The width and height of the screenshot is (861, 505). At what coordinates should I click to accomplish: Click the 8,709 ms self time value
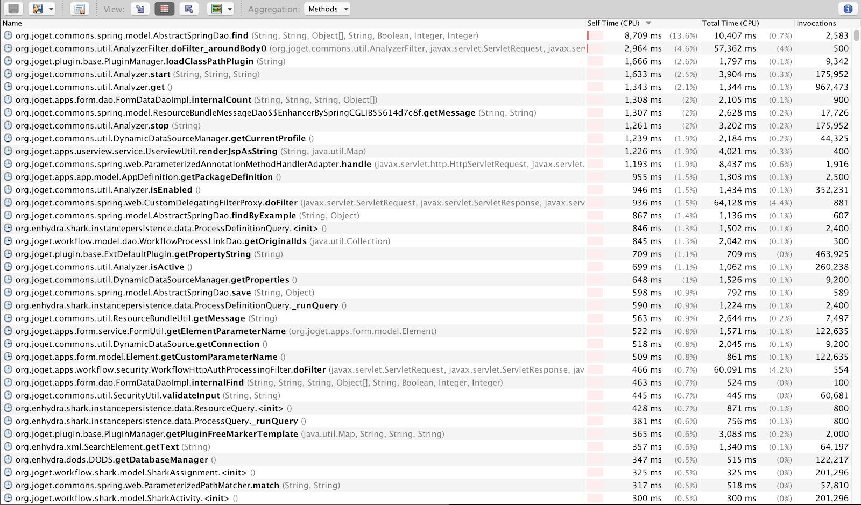643,35
